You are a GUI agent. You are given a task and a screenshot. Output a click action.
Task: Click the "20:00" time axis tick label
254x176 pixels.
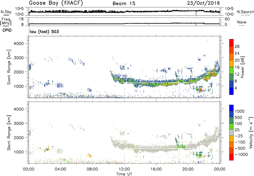(188, 169)
